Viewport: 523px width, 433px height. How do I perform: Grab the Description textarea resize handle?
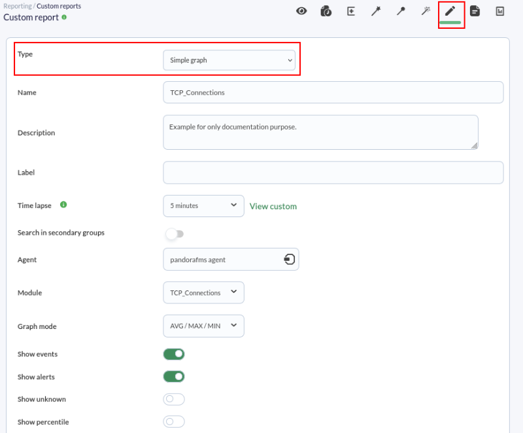click(475, 145)
